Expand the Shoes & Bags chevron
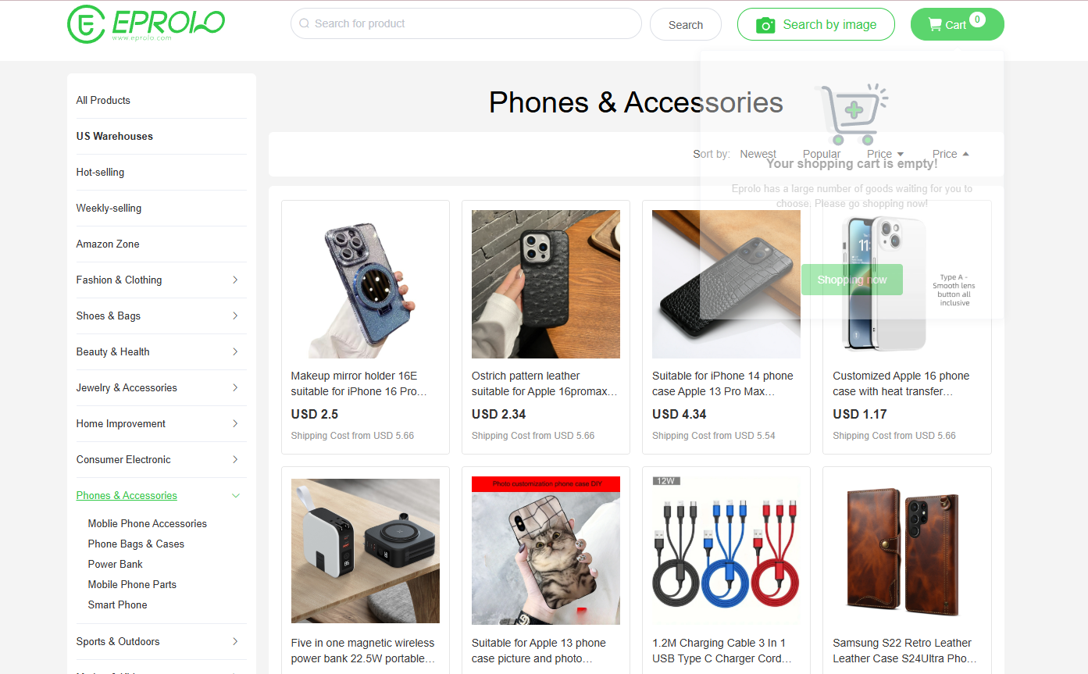The width and height of the screenshot is (1088, 674). 235,316
